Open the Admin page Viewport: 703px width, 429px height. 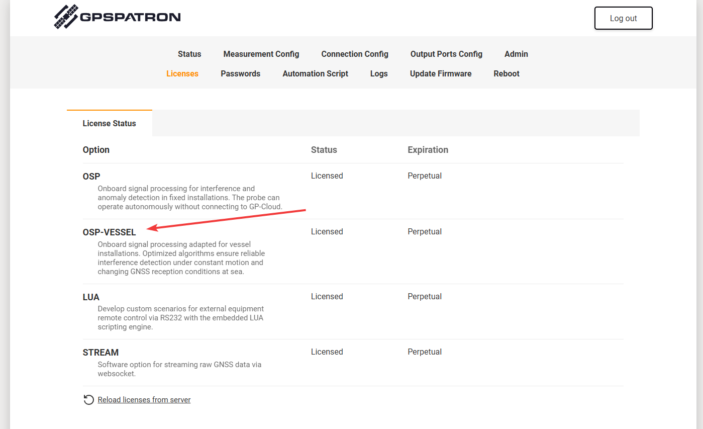coord(516,54)
